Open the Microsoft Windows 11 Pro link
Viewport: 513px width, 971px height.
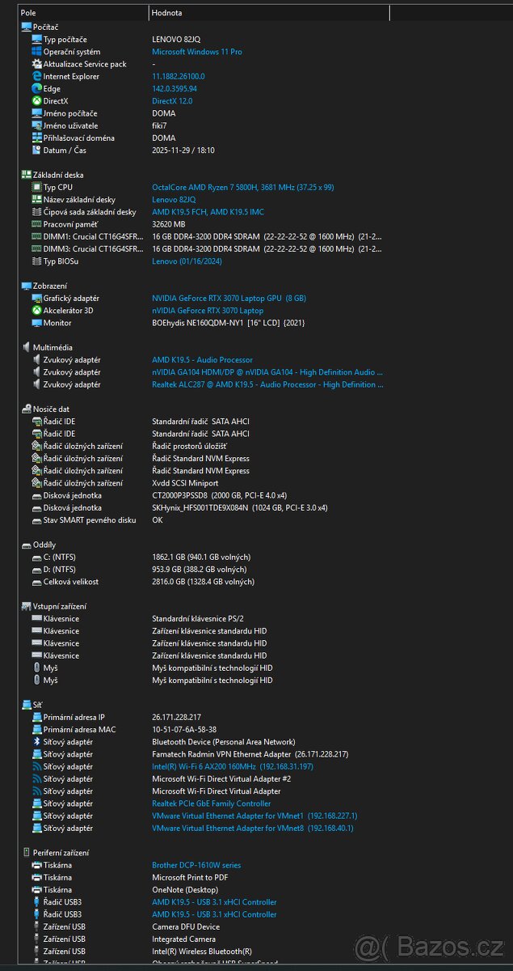196,52
